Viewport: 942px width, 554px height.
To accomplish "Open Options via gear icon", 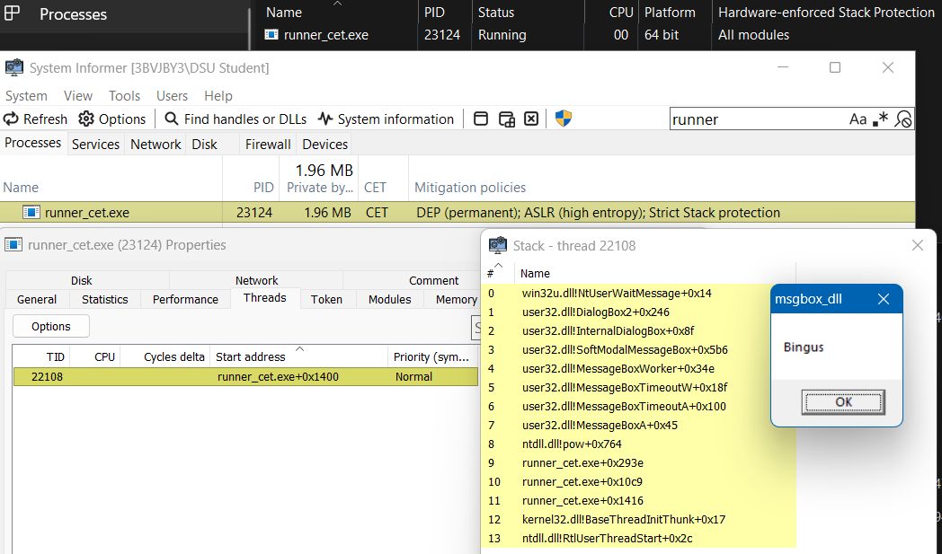I will click(x=111, y=119).
